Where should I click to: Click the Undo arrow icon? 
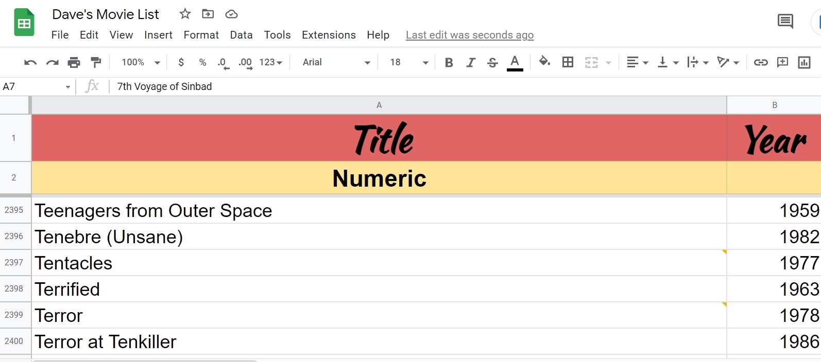[30, 62]
